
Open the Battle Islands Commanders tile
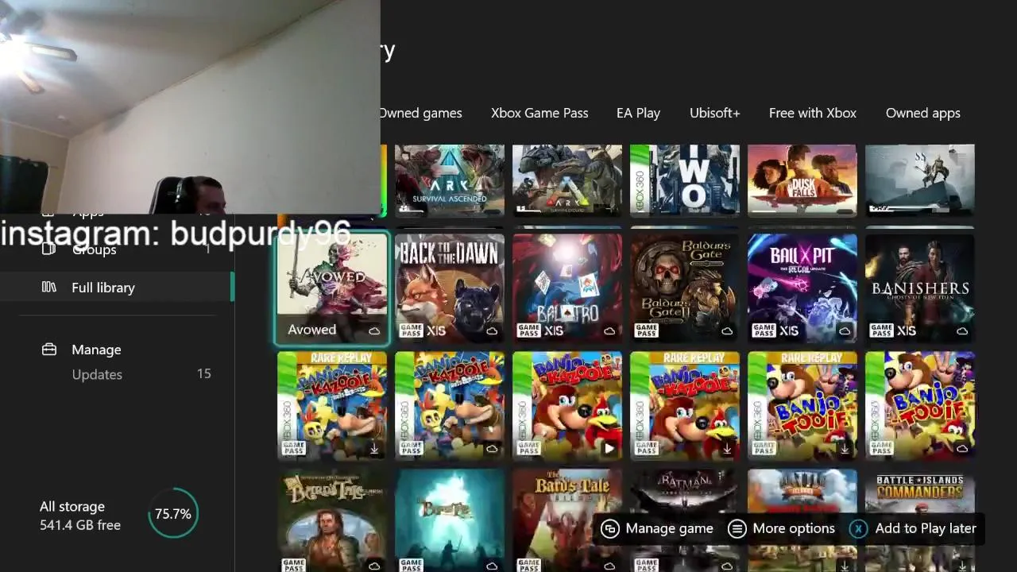[920, 520]
